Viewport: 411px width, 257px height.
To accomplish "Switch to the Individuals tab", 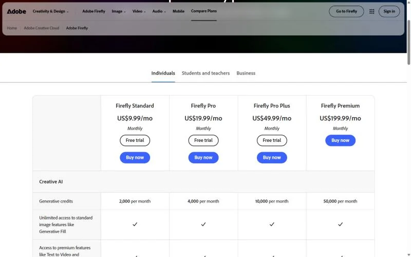I will [x=163, y=73].
